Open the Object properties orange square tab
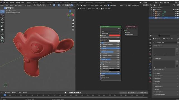Viewport: 179px width, 100px height. tap(150, 61)
